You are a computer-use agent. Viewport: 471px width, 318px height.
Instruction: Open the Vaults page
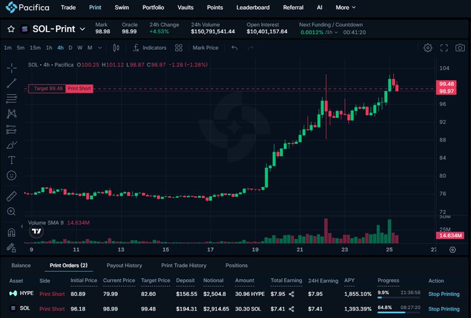point(186,7)
